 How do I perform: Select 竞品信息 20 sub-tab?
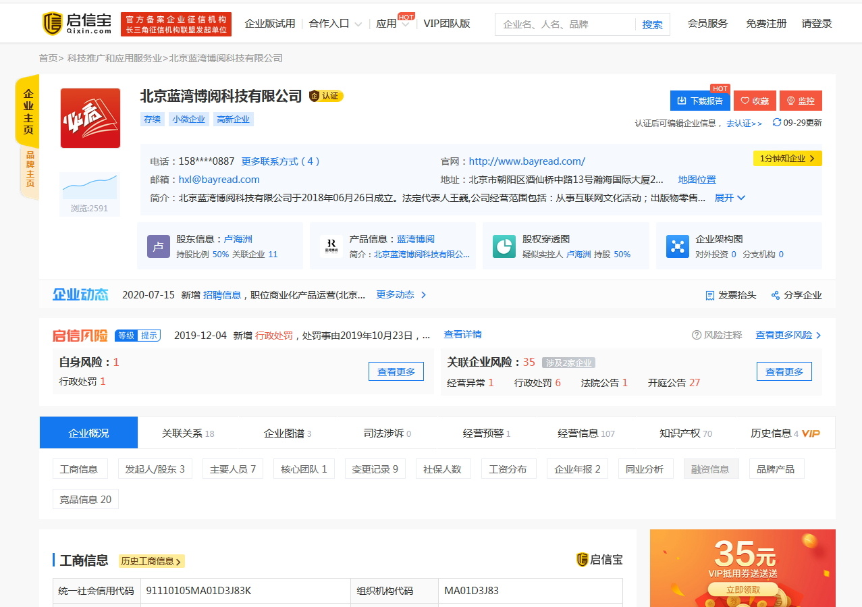[x=86, y=499]
